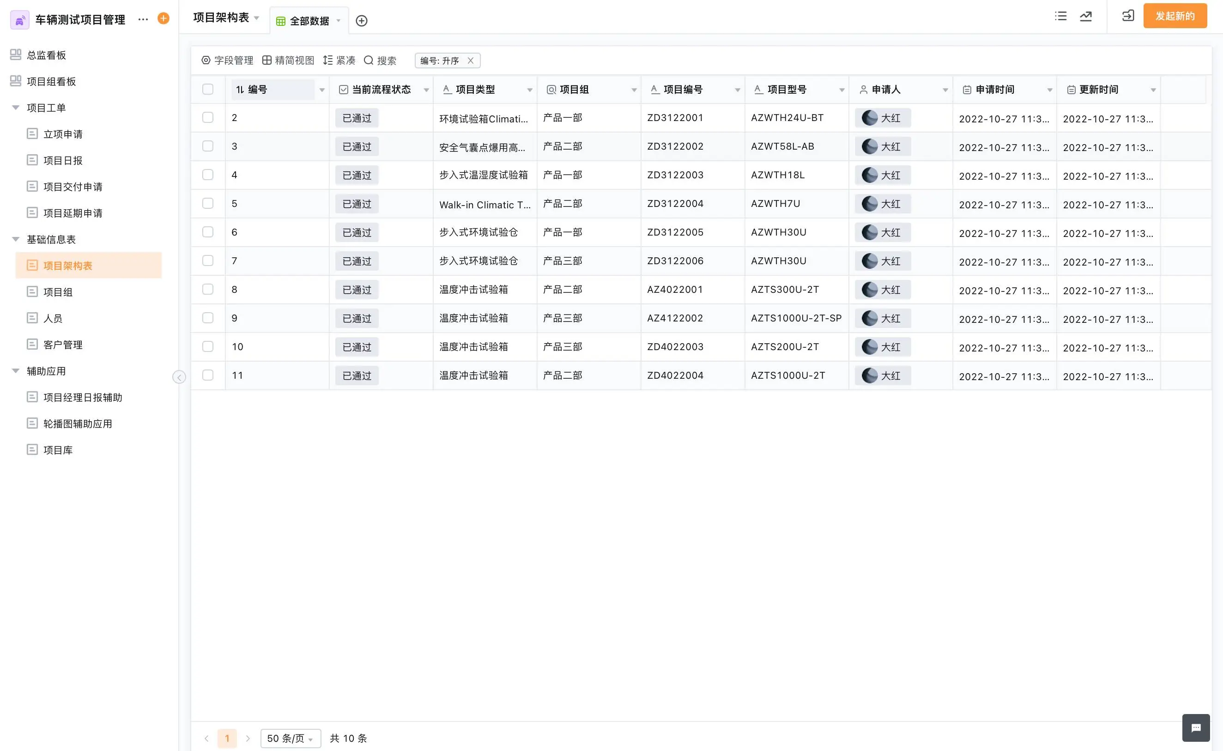Check the row with 编号 5
This screenshot has width=1223, height=751.
tap(208, 204)
